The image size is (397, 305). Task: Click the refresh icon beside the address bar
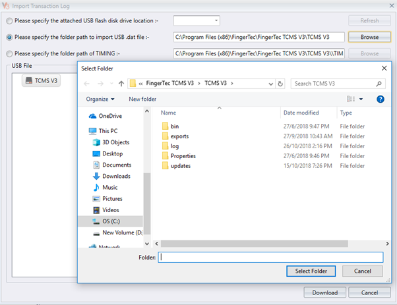click(280, 84)
